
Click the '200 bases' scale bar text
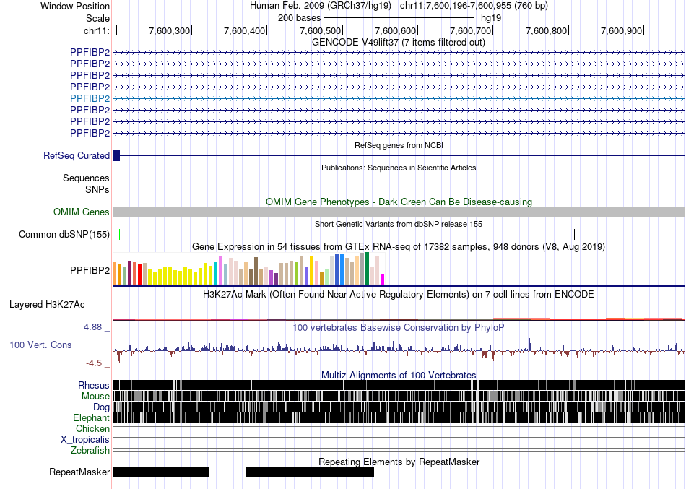pos(299,18)
